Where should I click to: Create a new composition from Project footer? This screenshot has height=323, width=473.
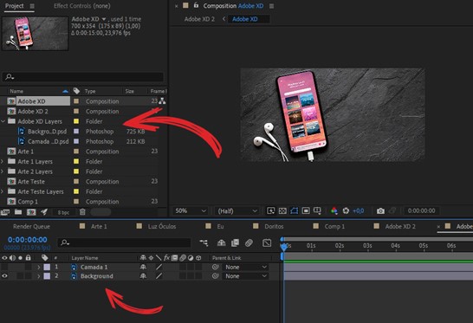click(x=31, y=212)
